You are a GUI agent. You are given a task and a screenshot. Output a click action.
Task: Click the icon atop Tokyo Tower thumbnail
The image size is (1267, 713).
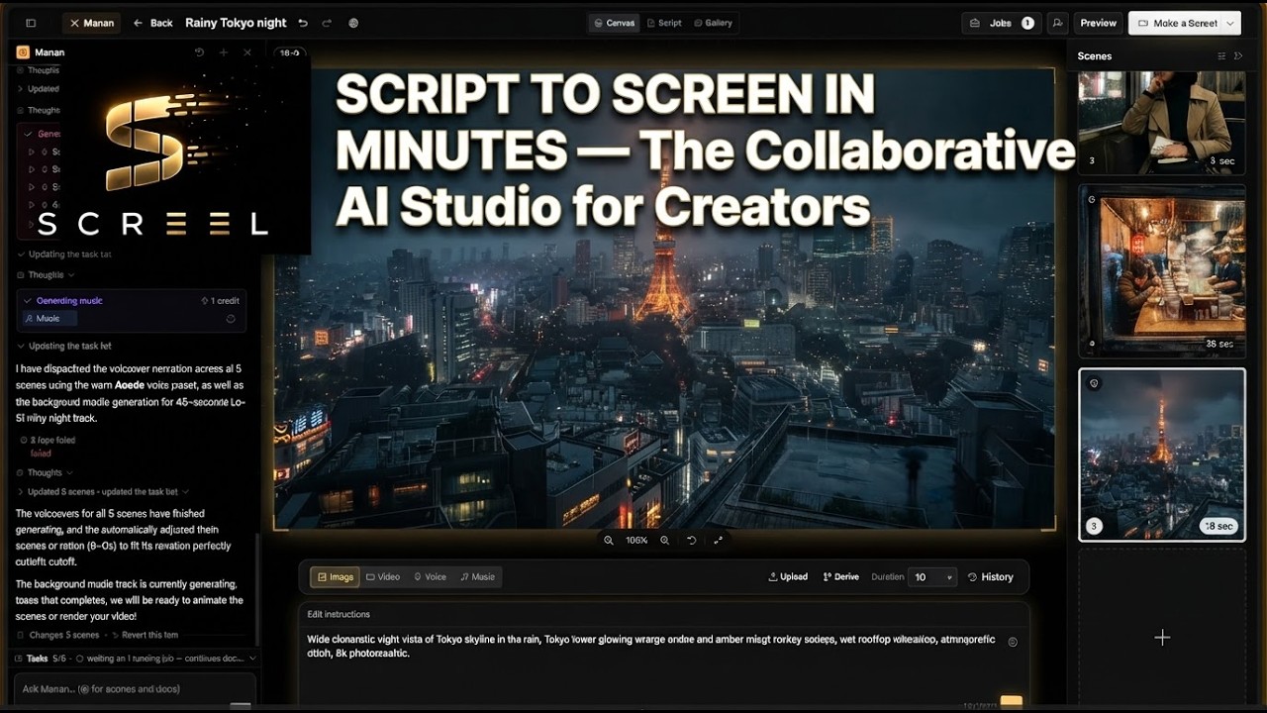tap(1094, 383)
